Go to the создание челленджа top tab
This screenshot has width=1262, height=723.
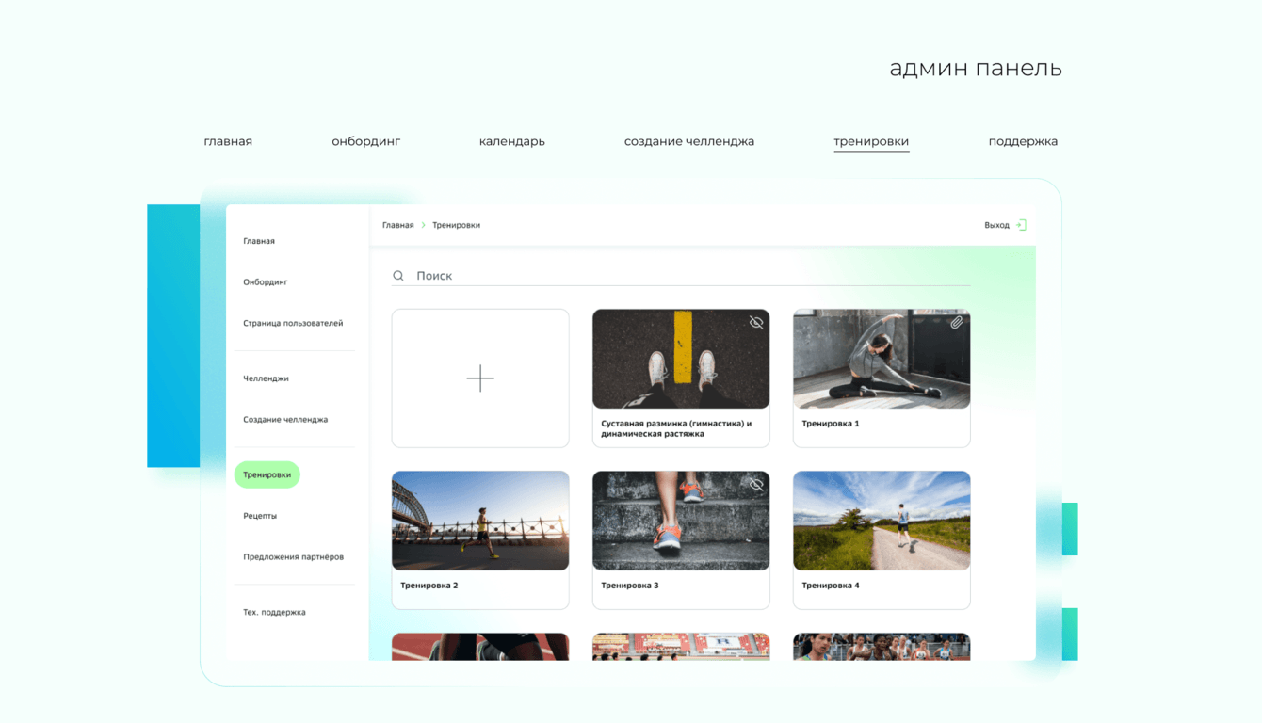(689, 141)
